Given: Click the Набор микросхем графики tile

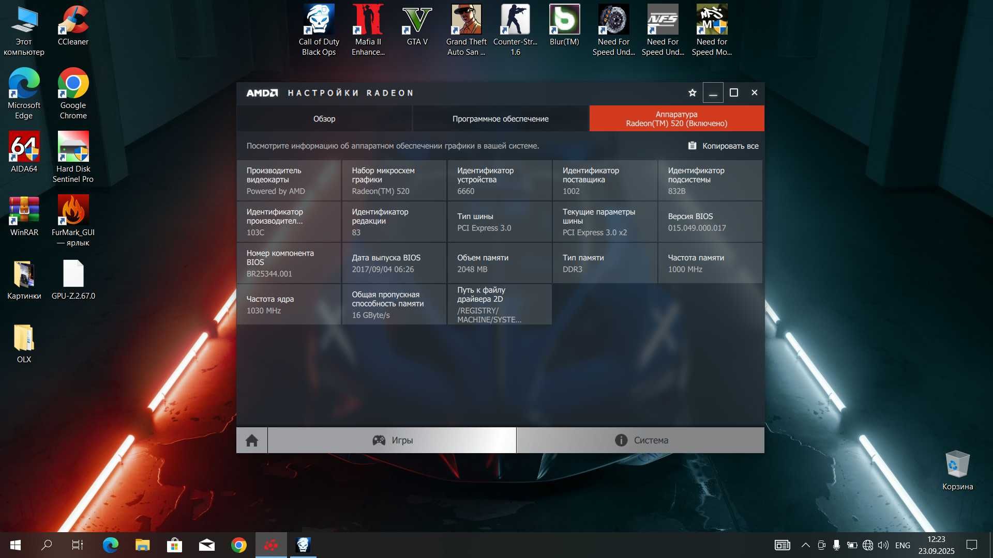Looking at the screenshot, I should pyautogui.click(x=394, y=180).
